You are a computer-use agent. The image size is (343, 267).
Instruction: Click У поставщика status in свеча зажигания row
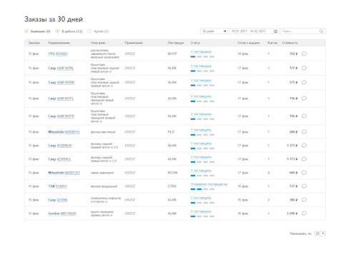pyautogui.click(x=201, y=171)
